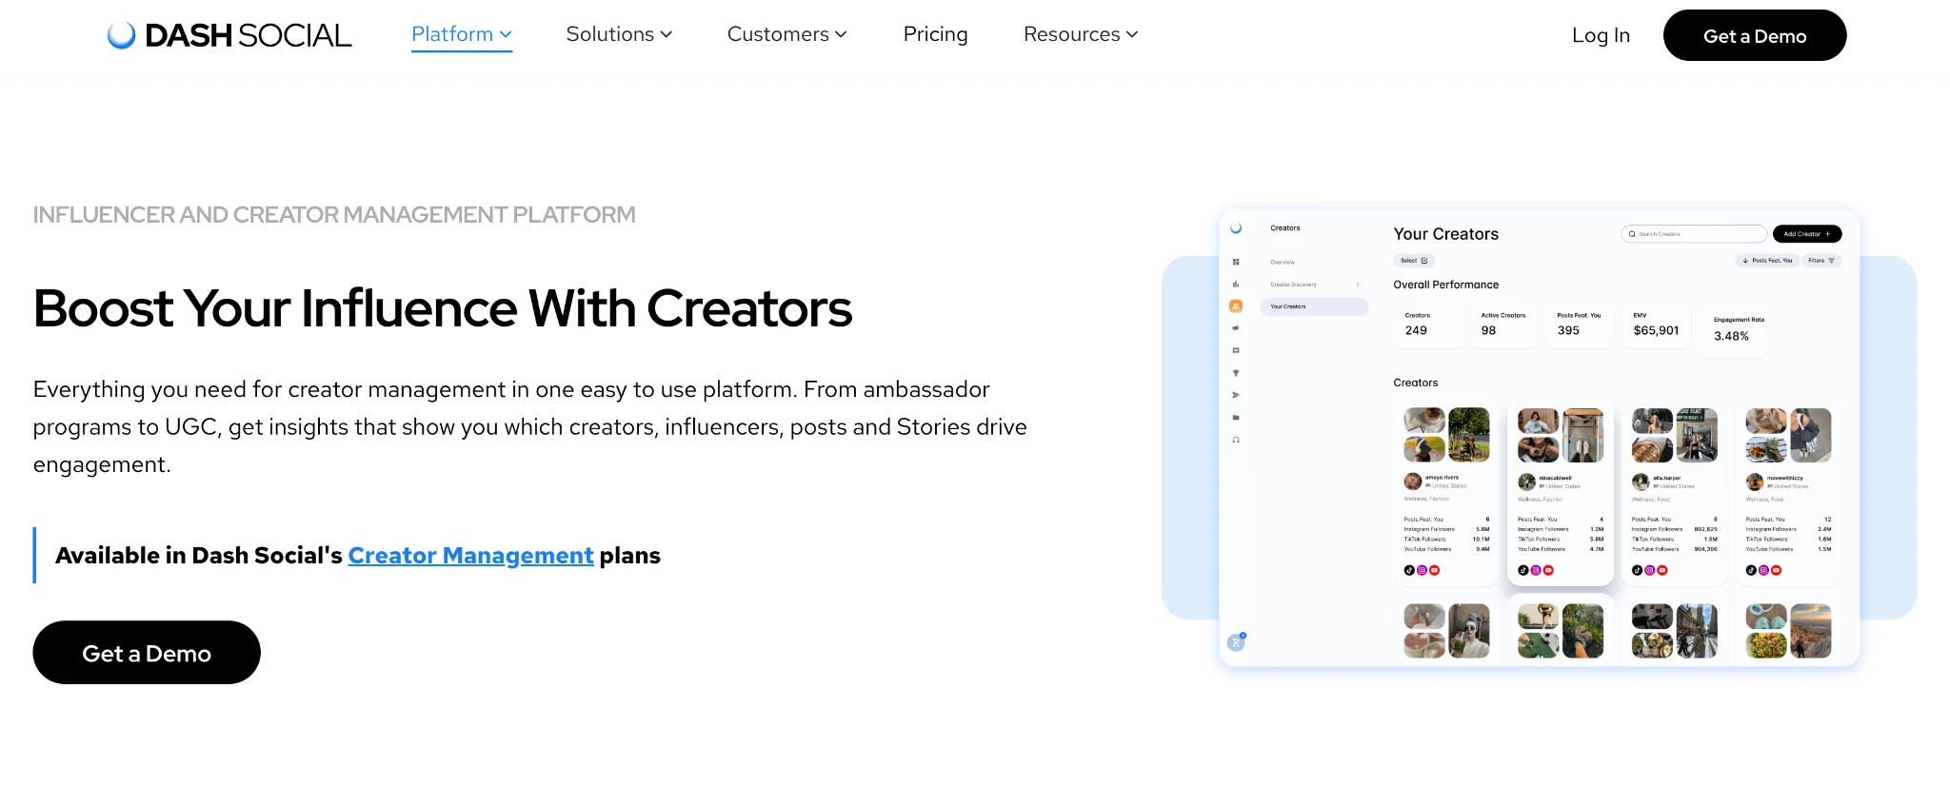Open the Creator Management link
The image size is (1950, 787).
[470, 555]
